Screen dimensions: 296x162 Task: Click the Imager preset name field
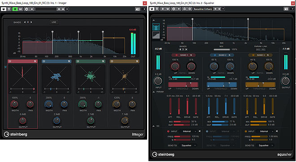click(x=46, y=9)
